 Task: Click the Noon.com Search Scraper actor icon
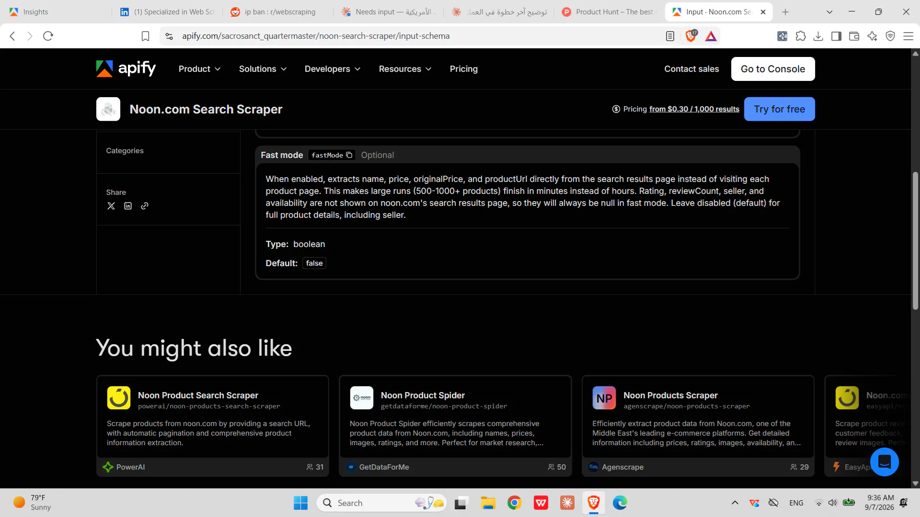coord(108,109)
